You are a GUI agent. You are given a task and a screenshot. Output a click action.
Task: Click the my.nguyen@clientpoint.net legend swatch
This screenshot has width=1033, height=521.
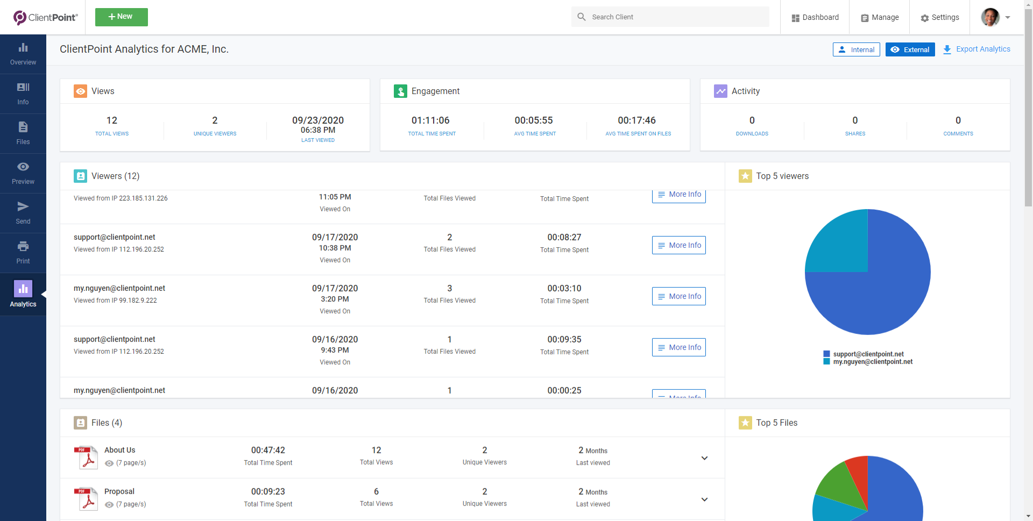827,361
